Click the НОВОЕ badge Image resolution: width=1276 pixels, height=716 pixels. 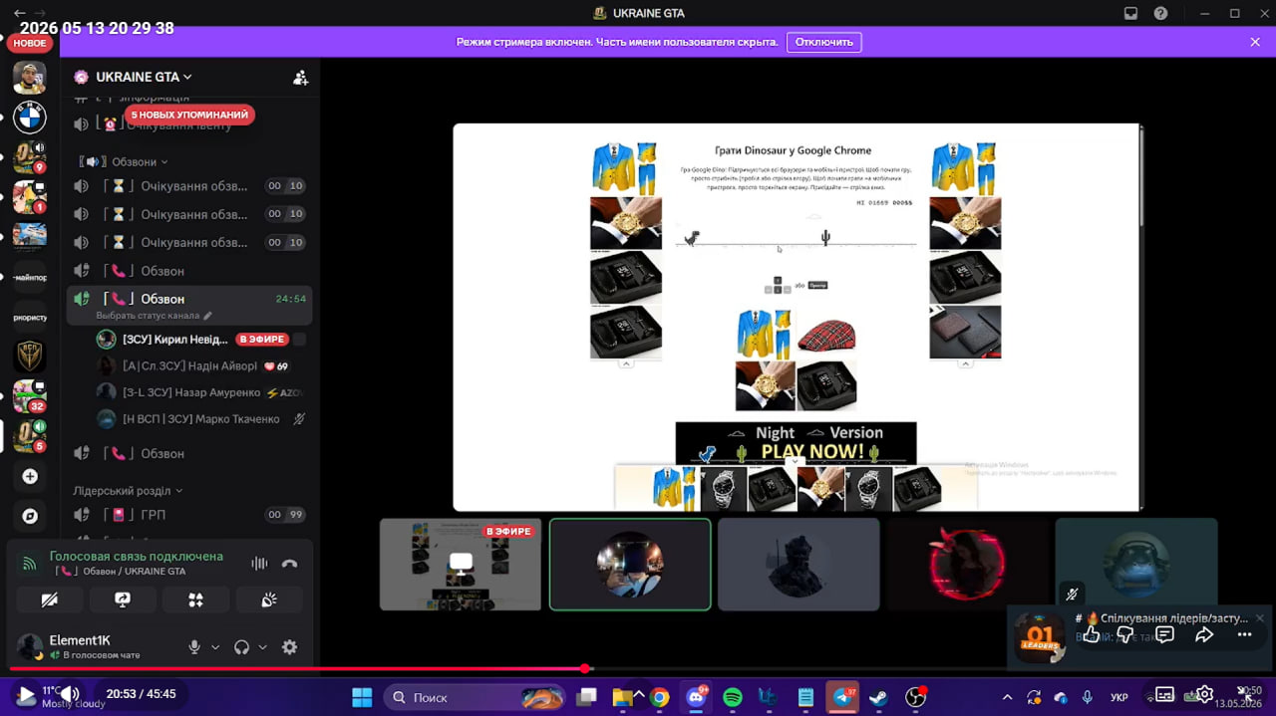(30, 43)
